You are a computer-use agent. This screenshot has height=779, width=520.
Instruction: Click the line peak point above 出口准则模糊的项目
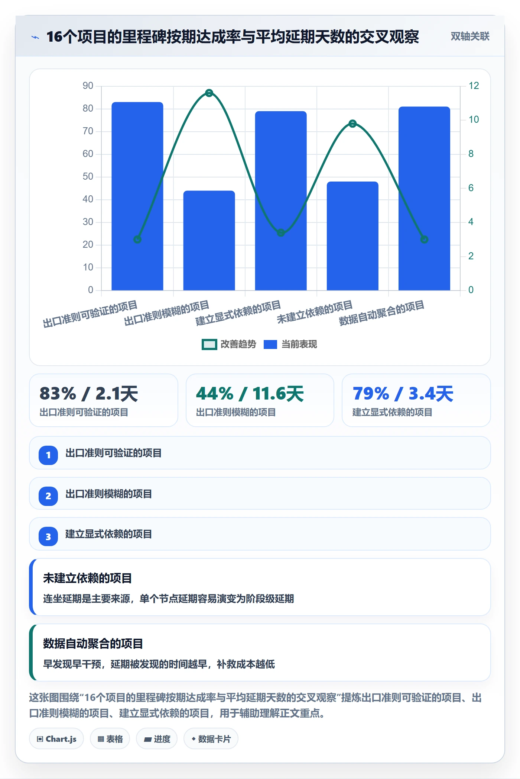pos(209,93)
